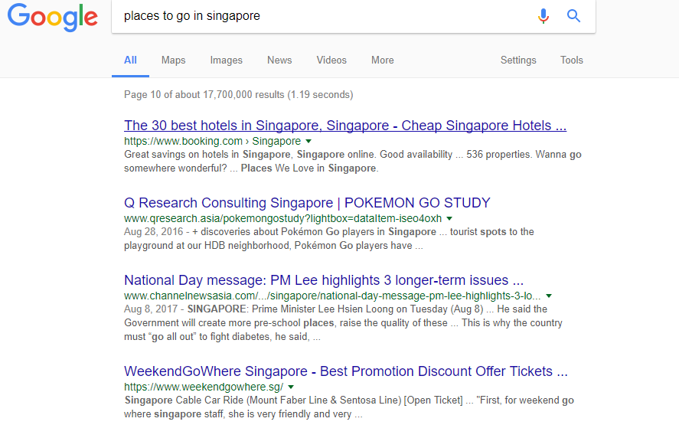Activate voice search microphone icon
This screenshot has height=438, width=679.
pyautogui.click(x=543, y=16)
